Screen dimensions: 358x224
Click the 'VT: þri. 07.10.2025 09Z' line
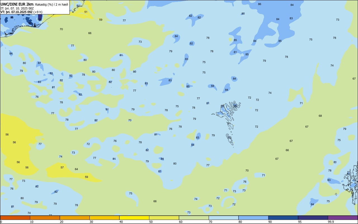pos(17,12)
